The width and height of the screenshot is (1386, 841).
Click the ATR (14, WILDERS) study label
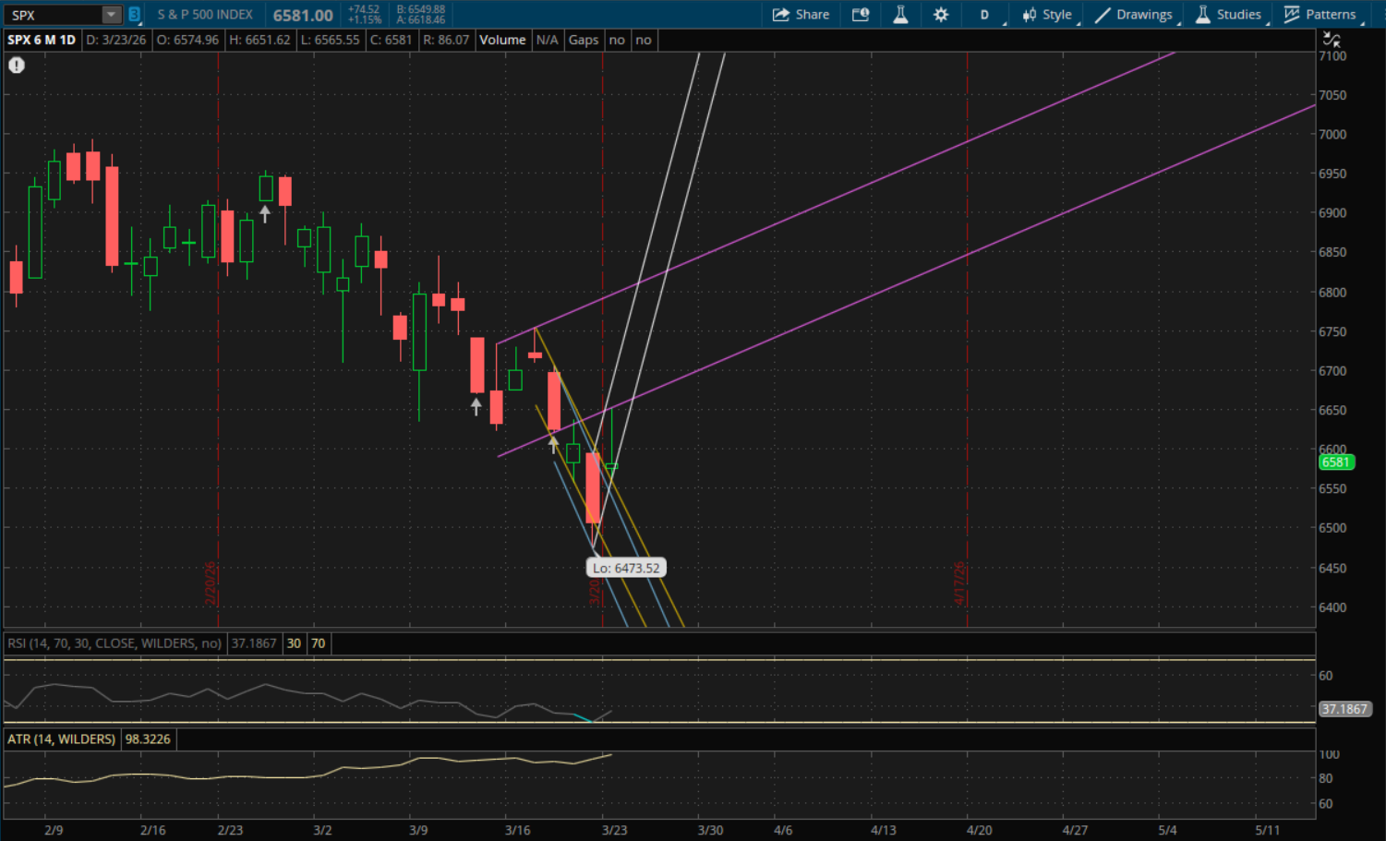(62, 739)
